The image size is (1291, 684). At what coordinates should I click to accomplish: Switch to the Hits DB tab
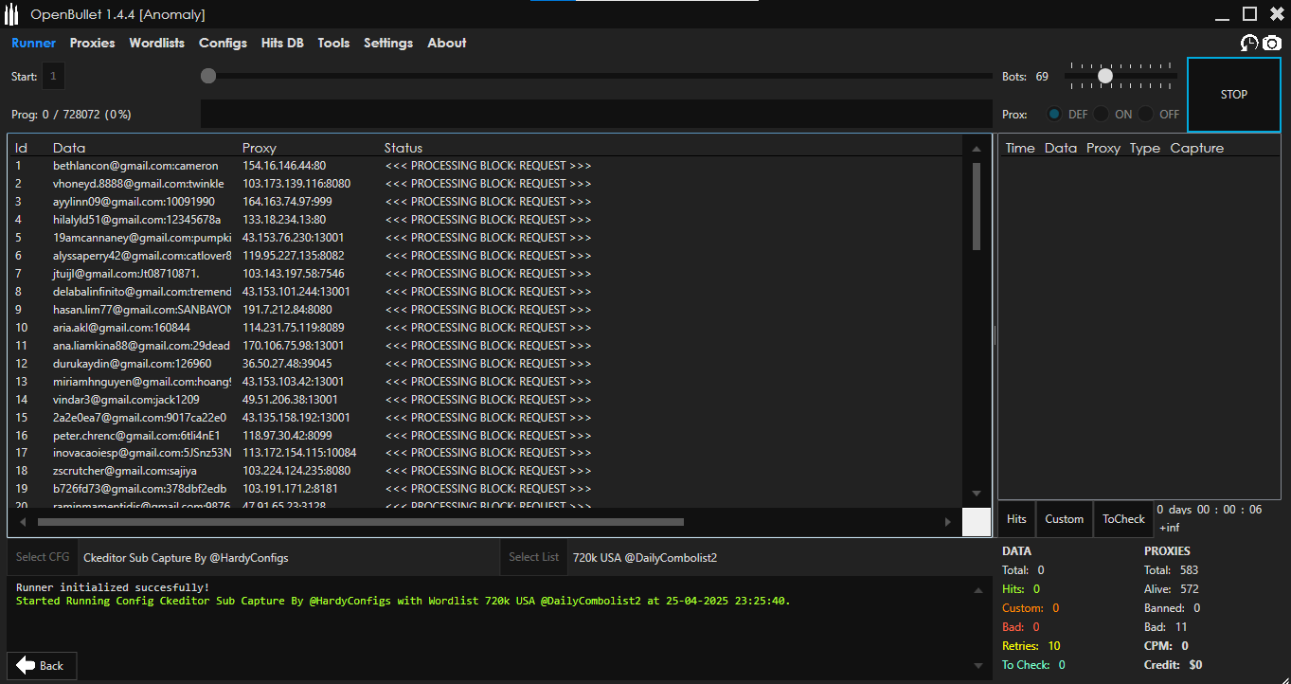282,43
